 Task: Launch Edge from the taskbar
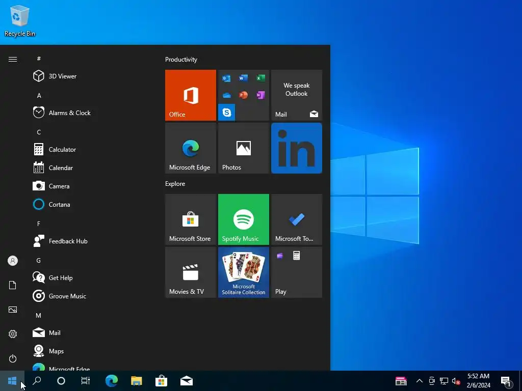[112, 381]
